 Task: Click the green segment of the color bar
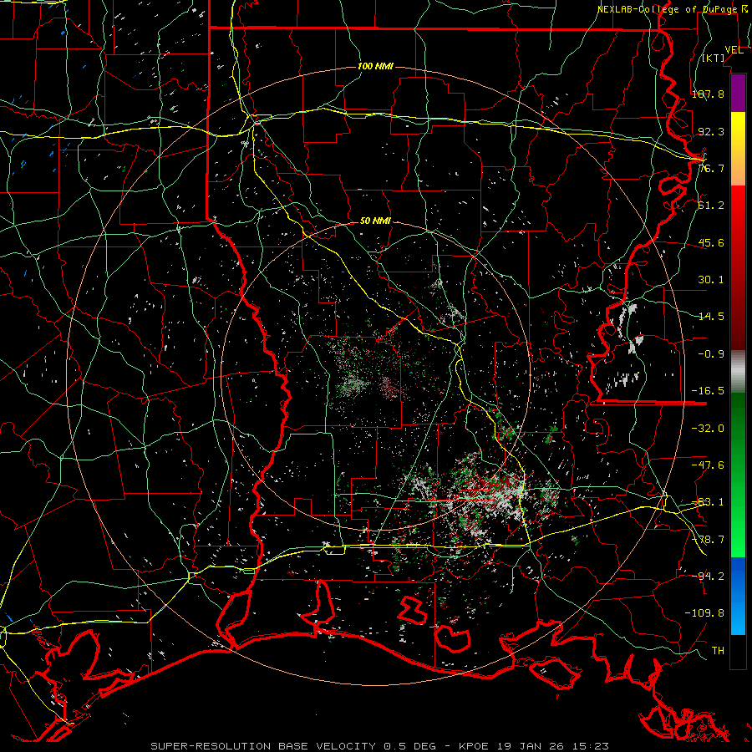click(738, 475)
